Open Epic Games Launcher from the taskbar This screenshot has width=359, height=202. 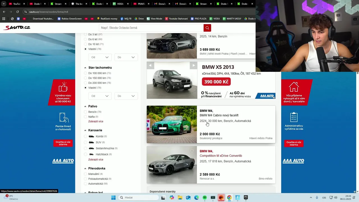pos(246,198)
